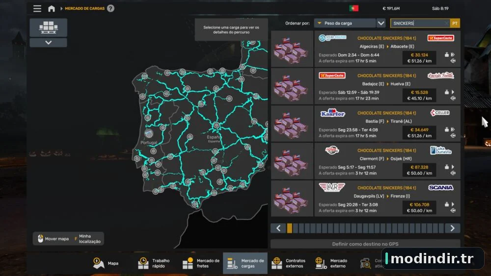Click return-load icon on Daugavpils job

click(453, 210)
